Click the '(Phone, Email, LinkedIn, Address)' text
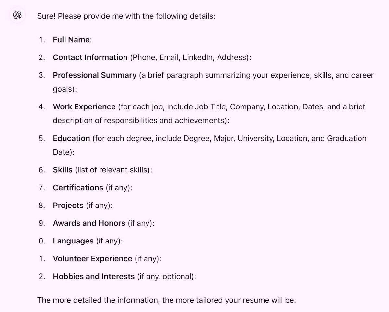 [x=191, y=57]
